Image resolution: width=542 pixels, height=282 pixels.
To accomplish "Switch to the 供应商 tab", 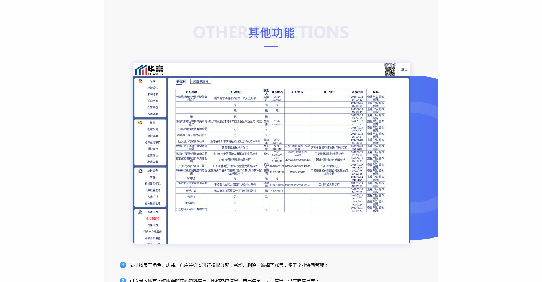I will pos(181,81).
